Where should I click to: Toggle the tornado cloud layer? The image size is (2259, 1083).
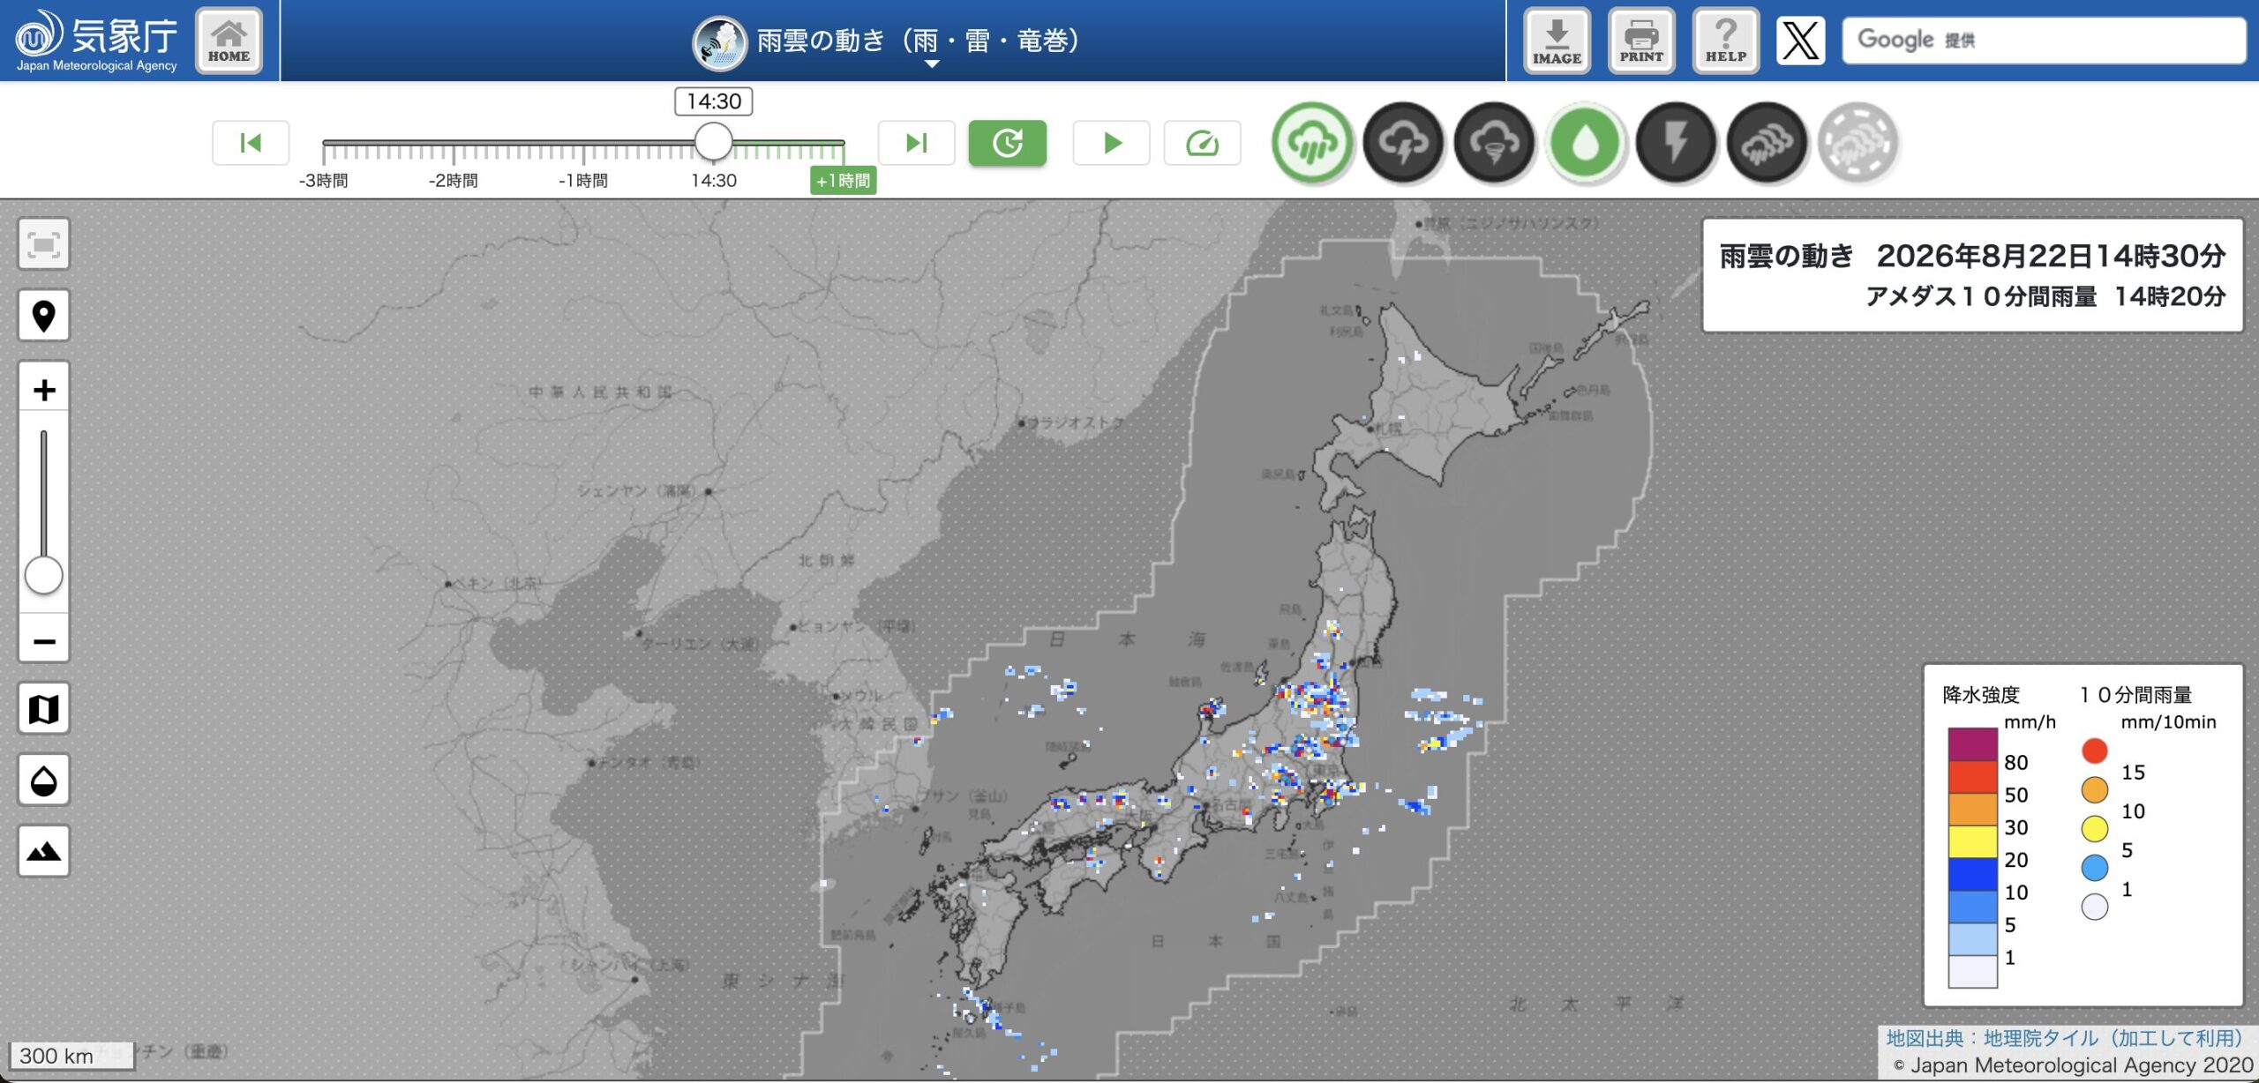[1494, 143]
